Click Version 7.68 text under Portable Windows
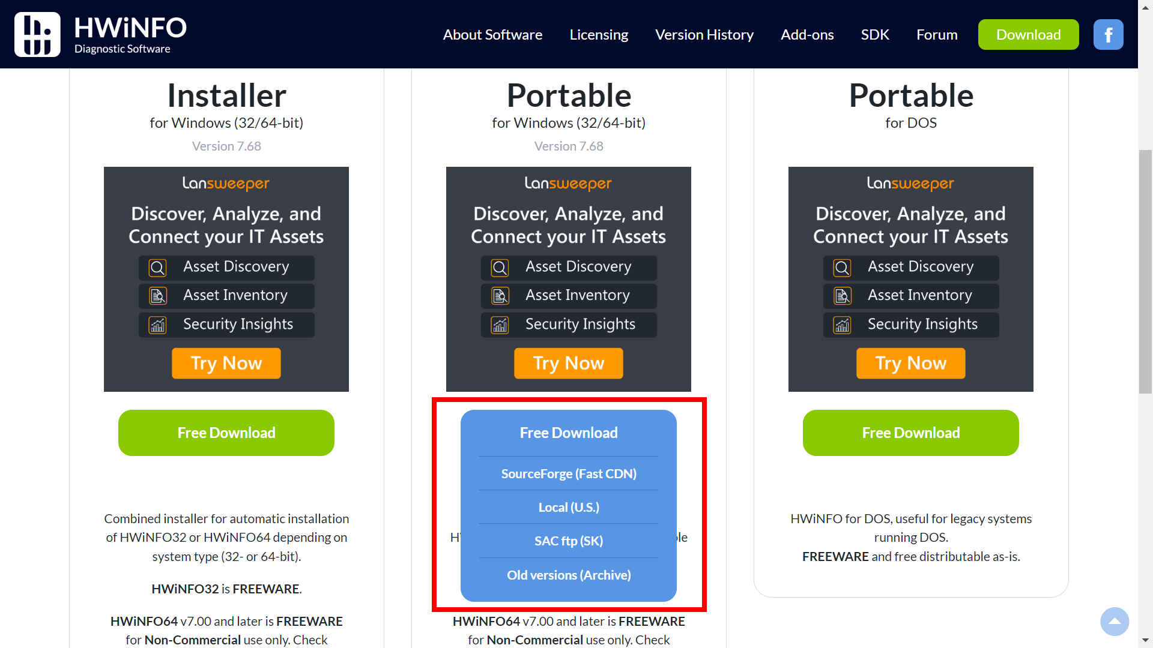This screenshot has height=648, width=1153. tap(569, 146)
